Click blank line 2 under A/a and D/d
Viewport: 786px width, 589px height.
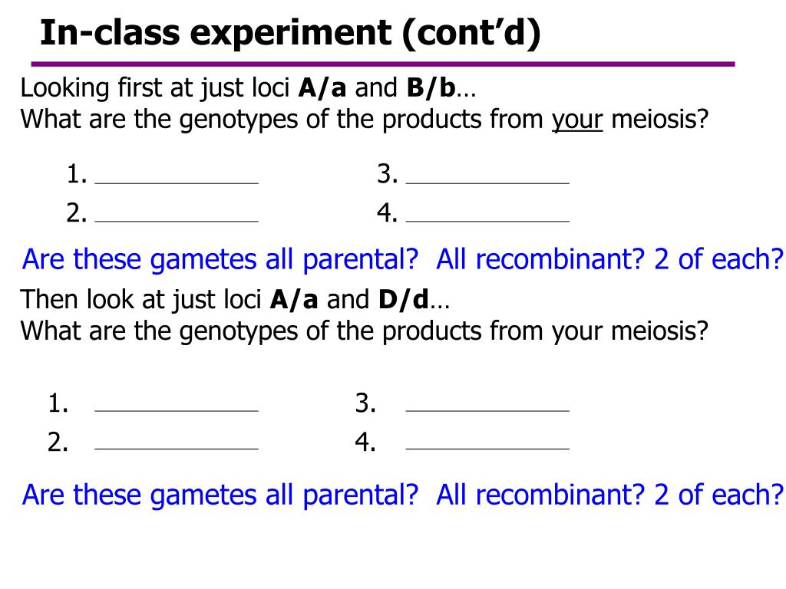(x=177, y=449)
